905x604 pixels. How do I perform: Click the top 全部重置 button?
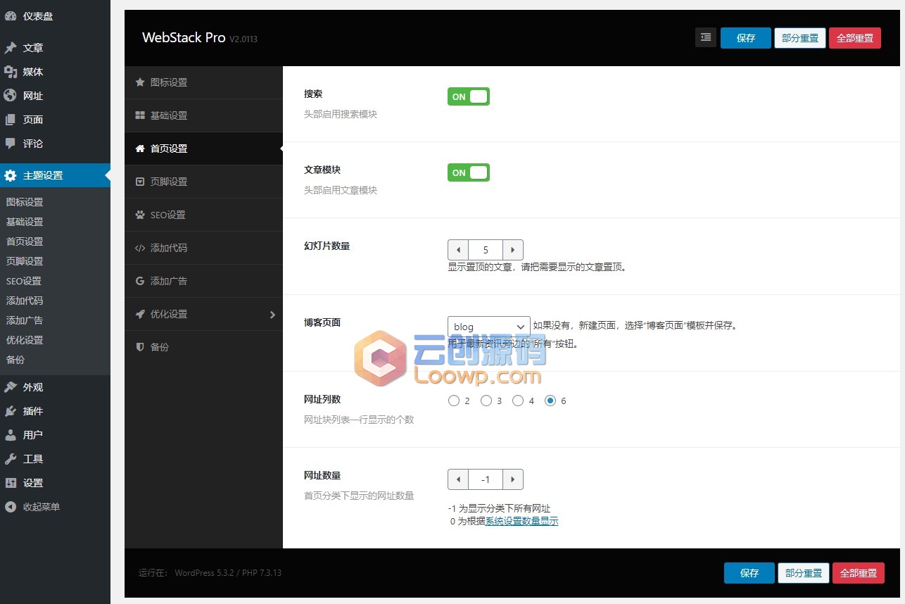click(855, 38)
